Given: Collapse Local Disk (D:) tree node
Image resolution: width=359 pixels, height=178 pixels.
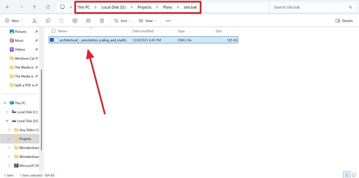Looking at the screenshot, I should tap(7, 121).
